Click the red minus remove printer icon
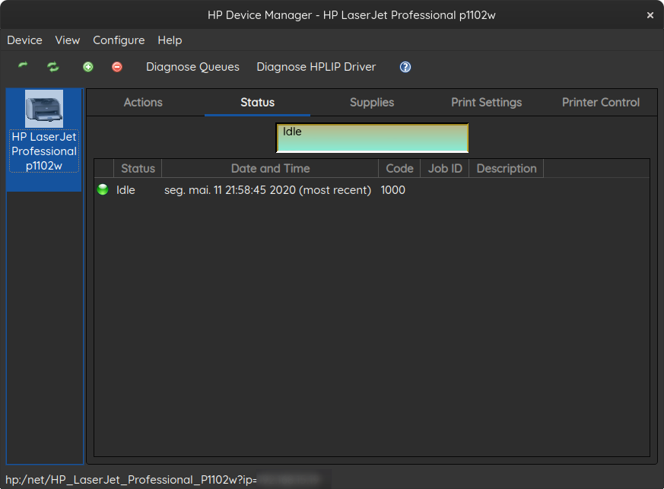The width and height of the screenshot is (664, 489). (117, 67)
